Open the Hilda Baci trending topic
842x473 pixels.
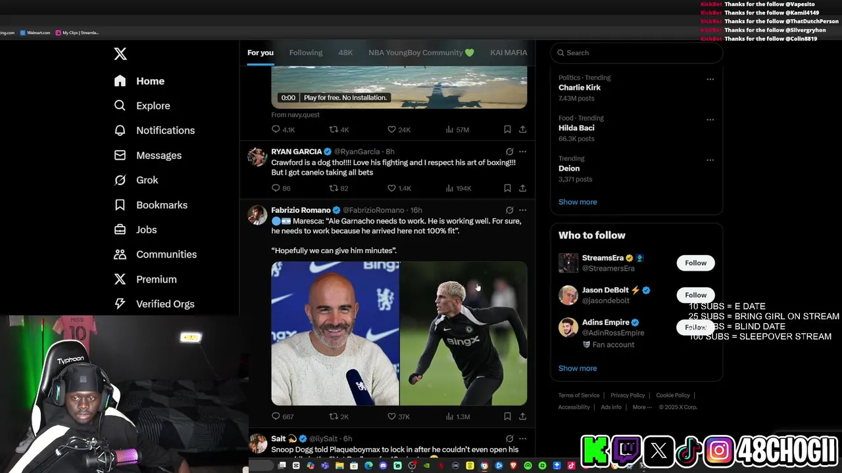click(x=576, y=128)
